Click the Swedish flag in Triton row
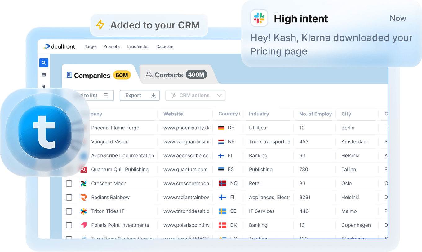 (x=222, y=211)
